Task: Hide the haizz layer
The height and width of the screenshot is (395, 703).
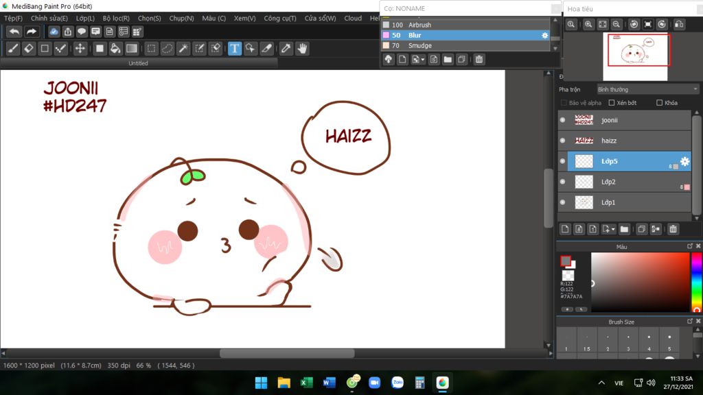Action: pos(563,141)
